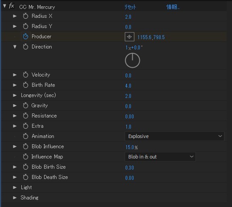
Task: Click the Blob Influence value 15.0%
Action: click(x=132, y=147)
